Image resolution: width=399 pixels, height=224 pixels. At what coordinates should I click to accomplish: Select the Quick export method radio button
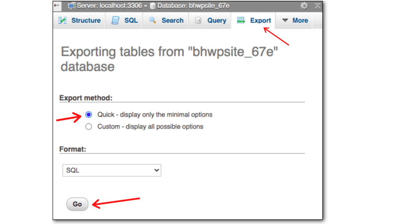coord(88,115)
